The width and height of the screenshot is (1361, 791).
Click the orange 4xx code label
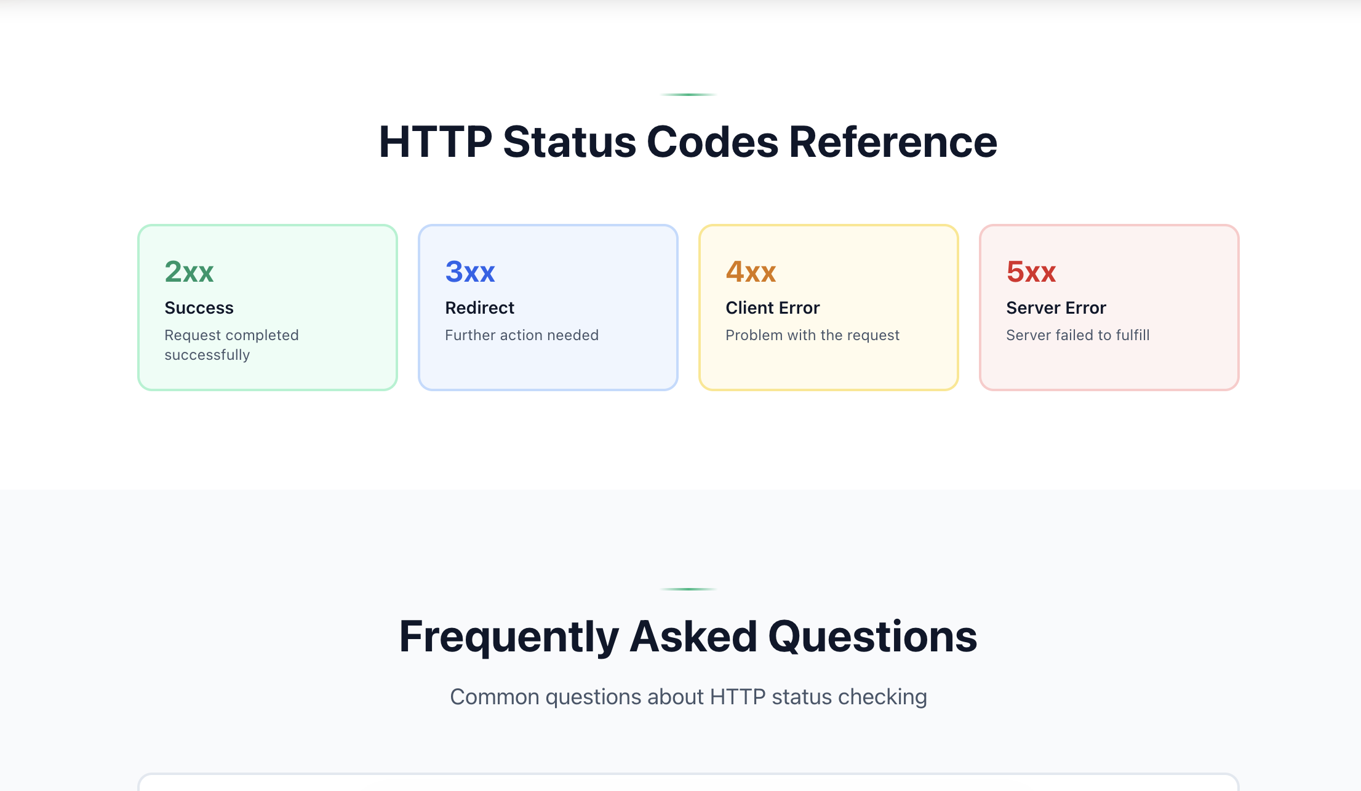751,271
